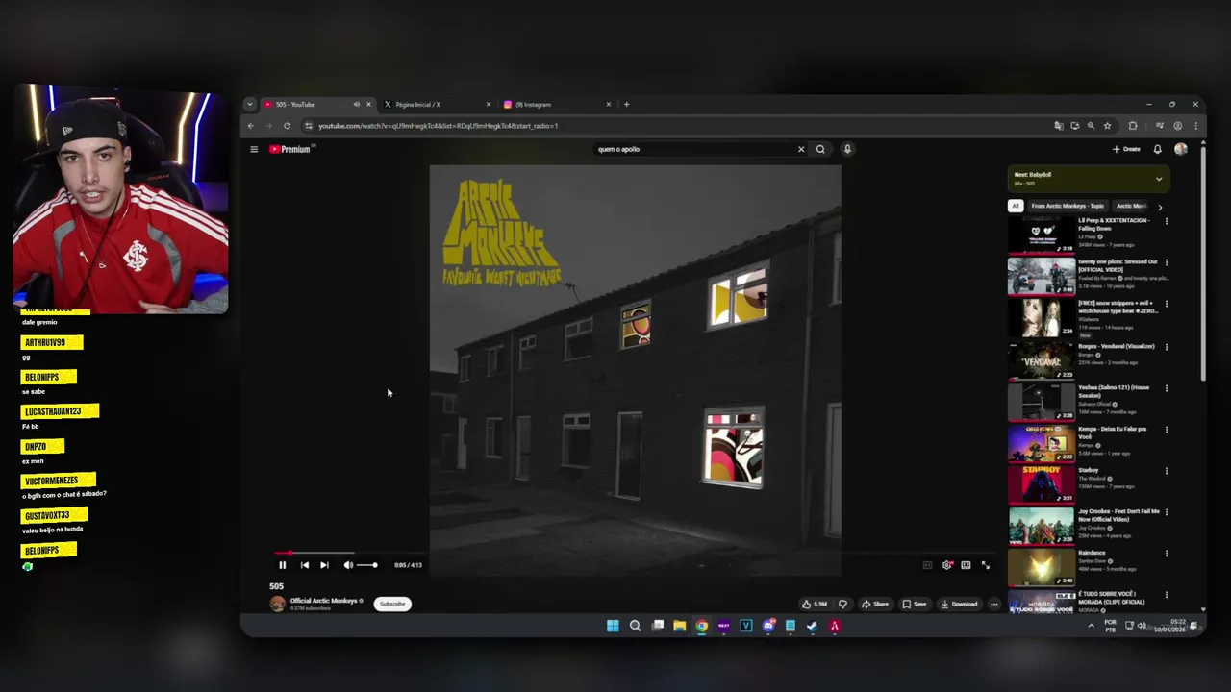Switch to the '(9) Instagram' browser tab
Image resolution: width=1231 pixels, height=692 pixels.
click(x=558, y=104)
